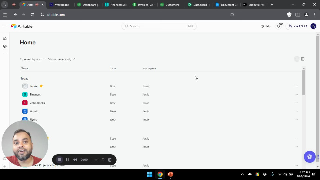Delete the recording with trash icon
This screenshot has height=180, width=320.
click(x=110, y=160)
